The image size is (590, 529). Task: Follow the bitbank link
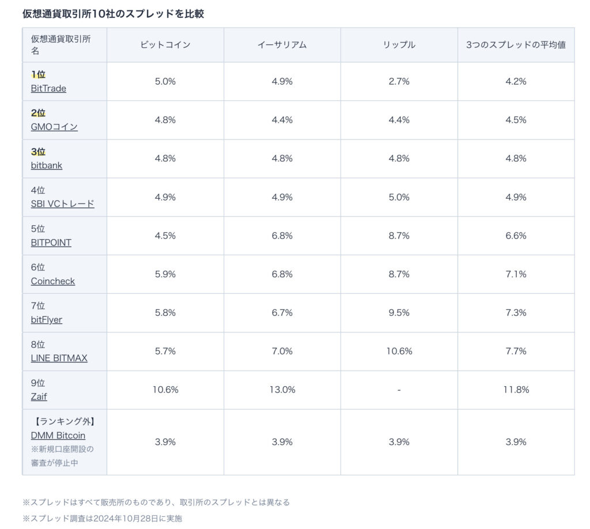pos(47,166)
